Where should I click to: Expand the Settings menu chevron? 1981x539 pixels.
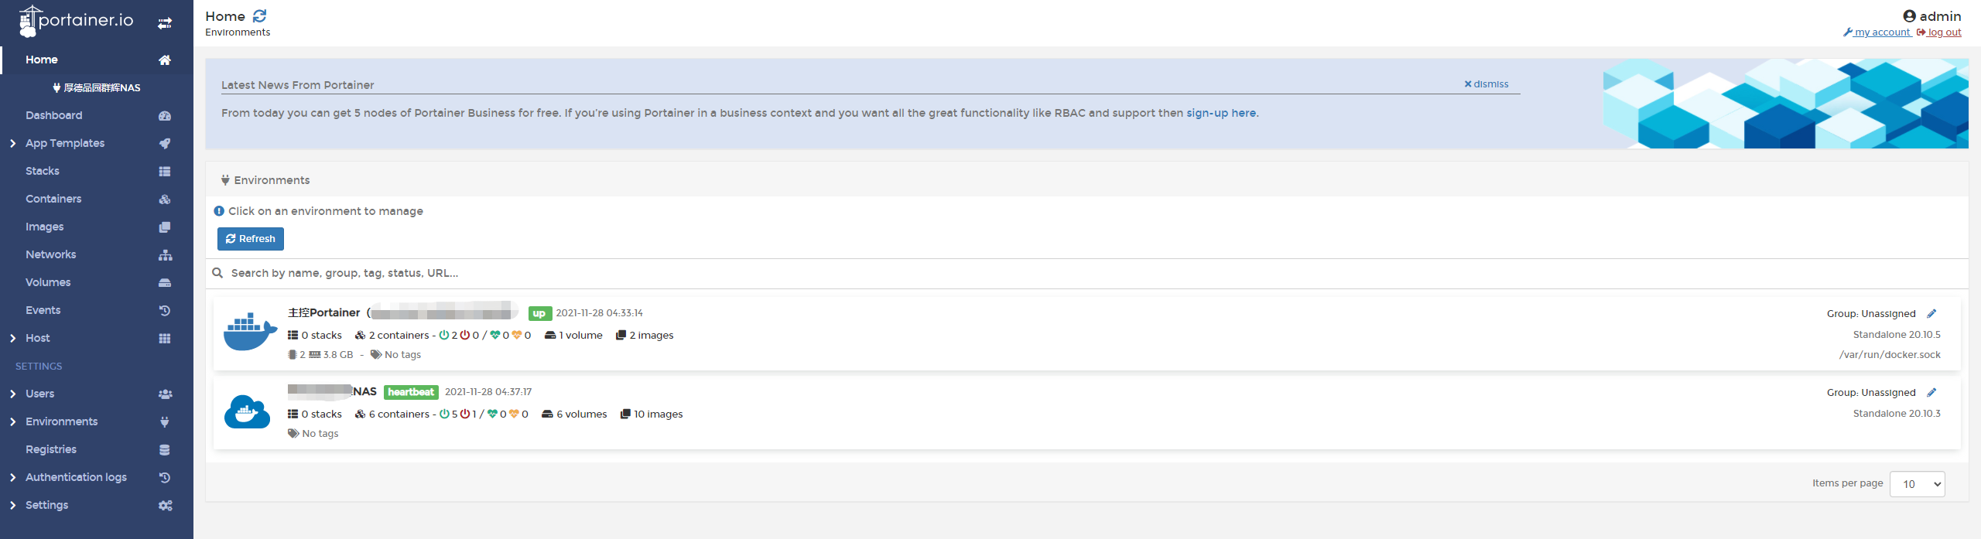point(12,506)
